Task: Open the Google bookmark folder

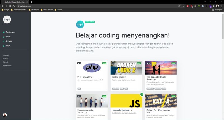Action: coord(5,10)
